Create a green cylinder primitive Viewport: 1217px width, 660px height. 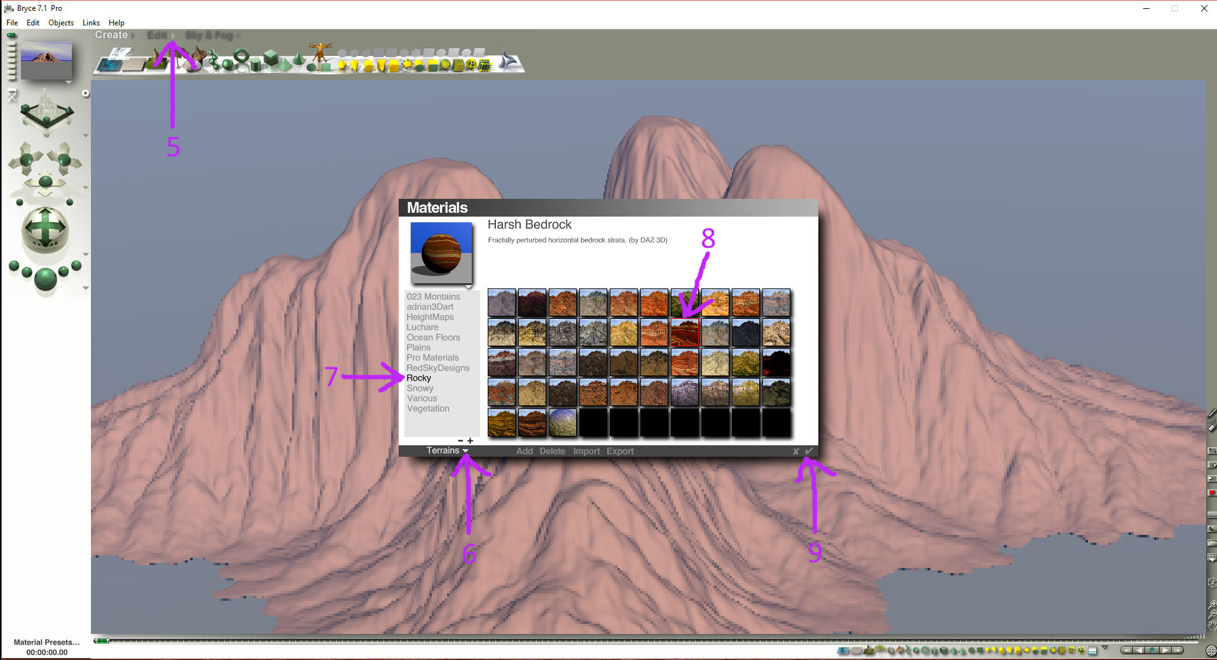[255, 64]
